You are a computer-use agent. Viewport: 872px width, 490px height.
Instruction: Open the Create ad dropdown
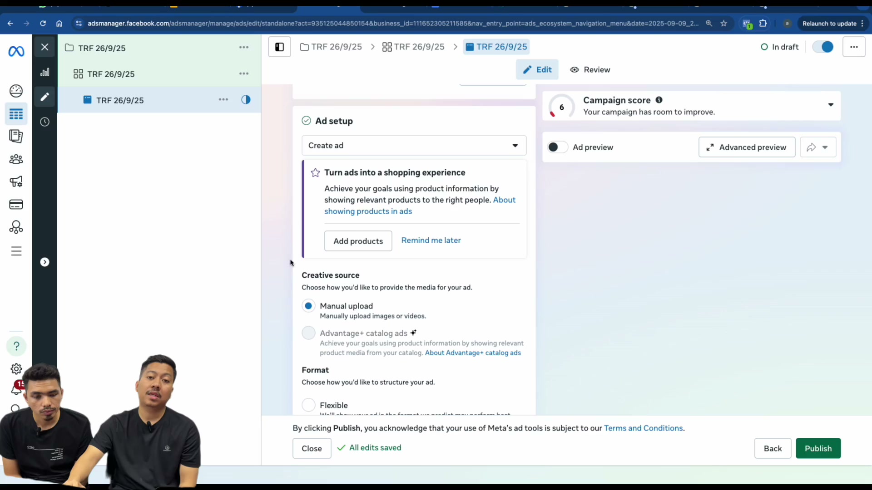[x=414, y=146]
